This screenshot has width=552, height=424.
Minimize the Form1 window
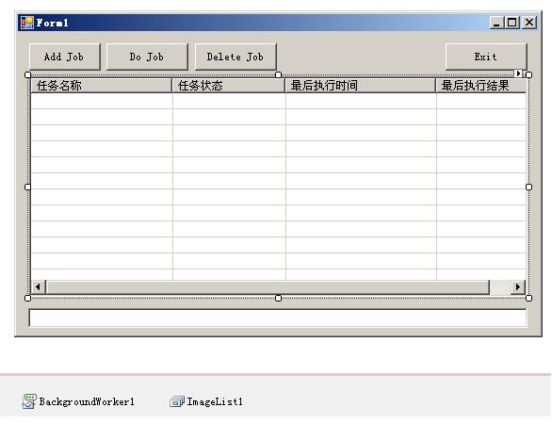point(496,23)
